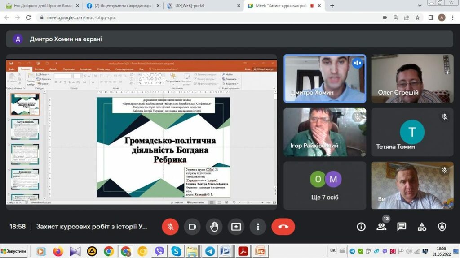Raise hand in the meeting
The image size is (460, 258).
coord(214,227)
